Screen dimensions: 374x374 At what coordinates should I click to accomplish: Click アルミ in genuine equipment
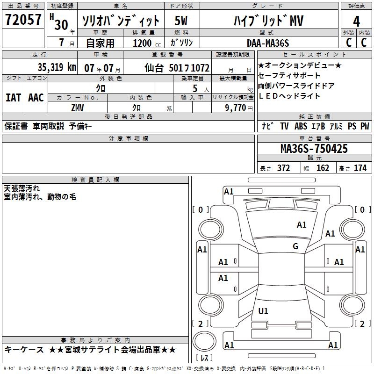click(x=336, y=126)
